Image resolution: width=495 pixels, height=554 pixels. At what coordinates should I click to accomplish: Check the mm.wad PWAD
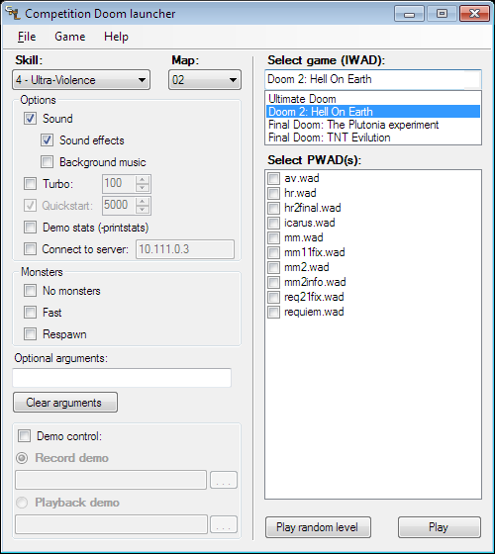click(273, 237)
